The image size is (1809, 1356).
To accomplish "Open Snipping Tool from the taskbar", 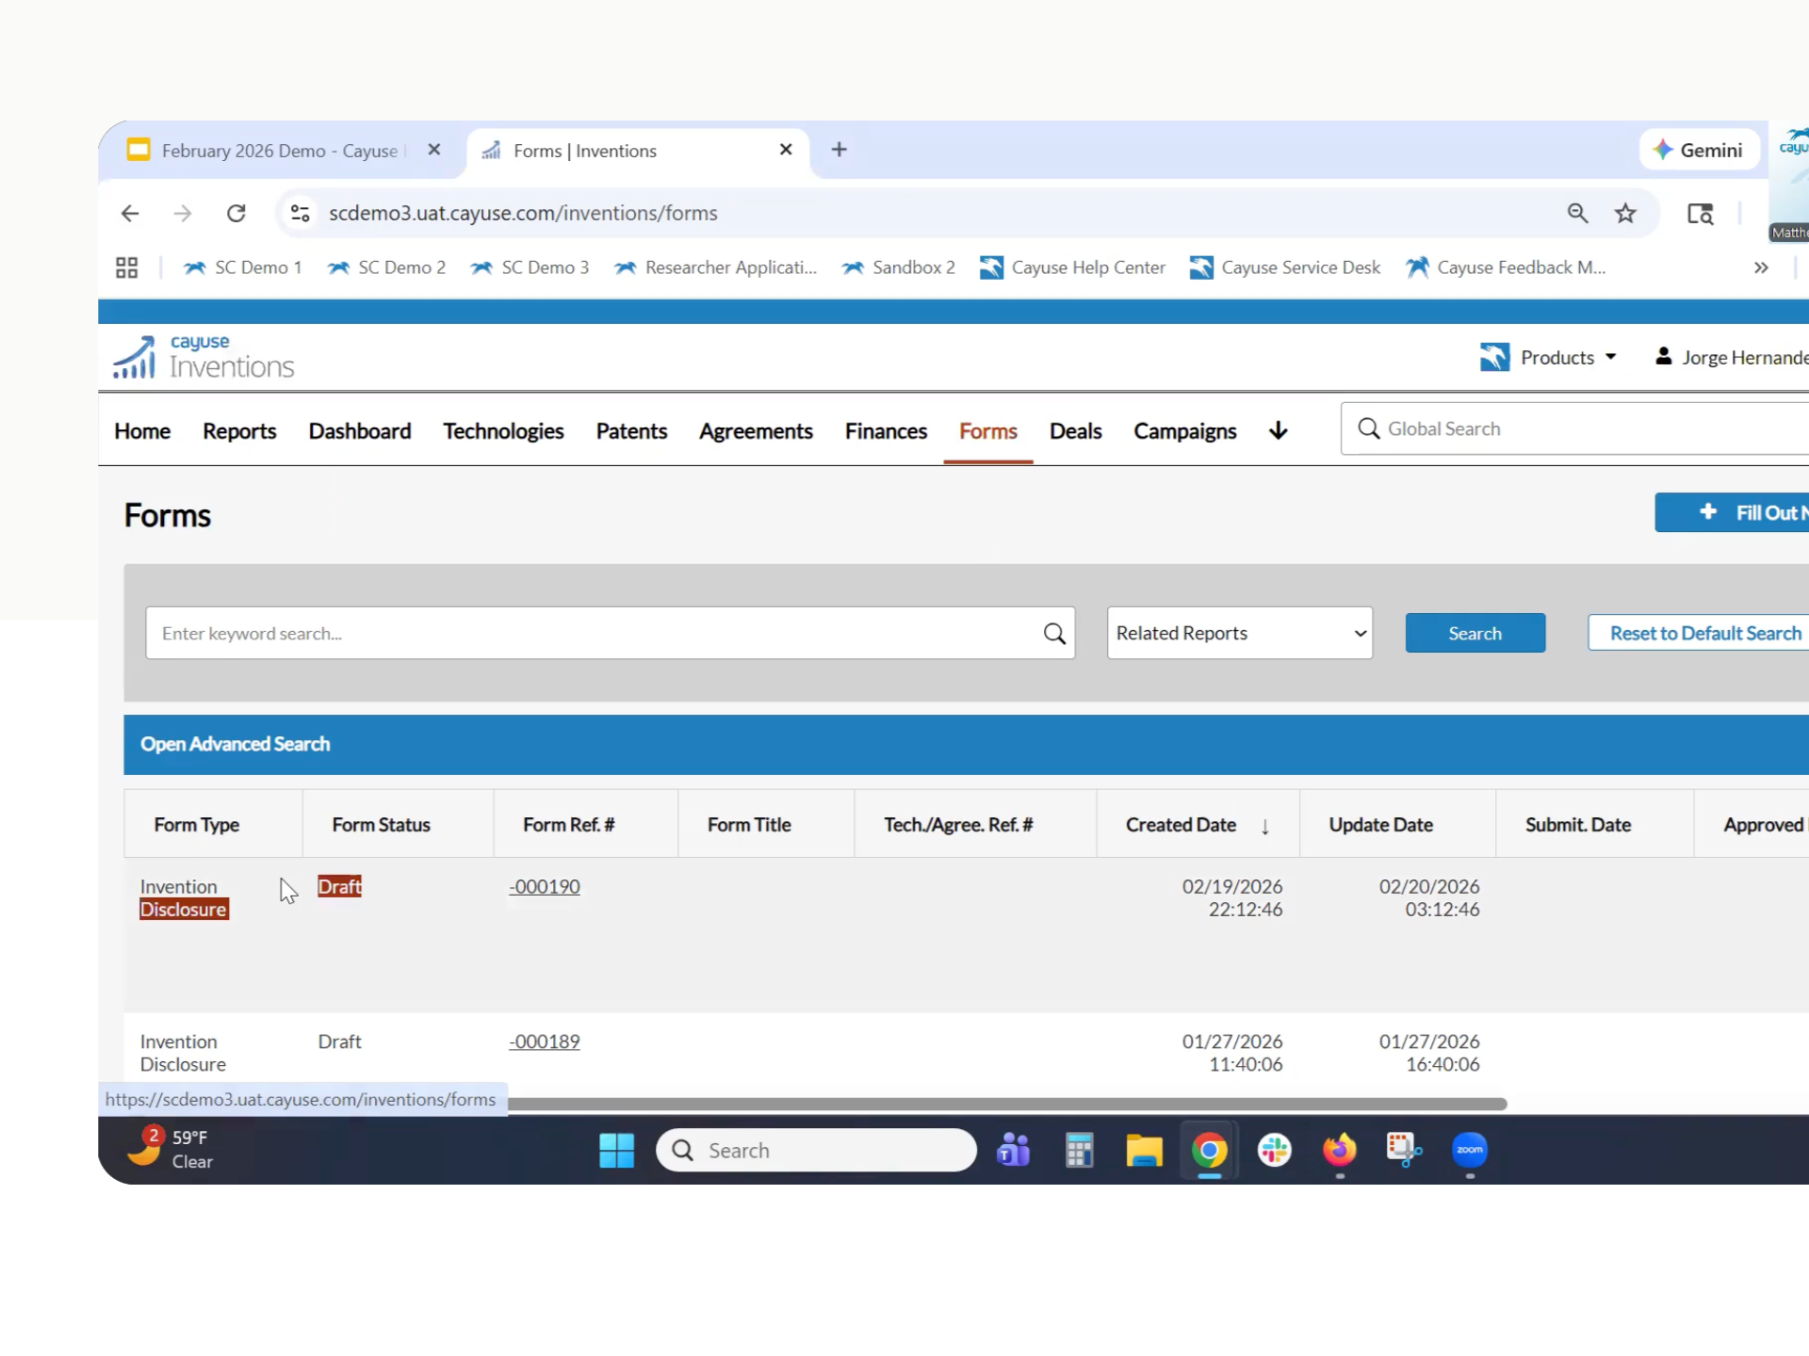I will 1405,1151.
